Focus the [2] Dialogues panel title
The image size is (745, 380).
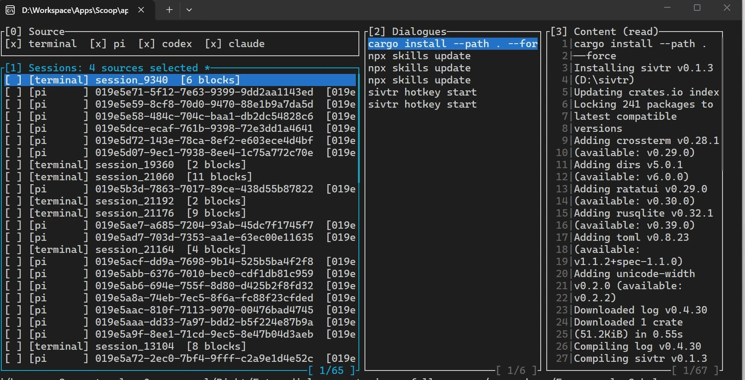coord(407,32)
